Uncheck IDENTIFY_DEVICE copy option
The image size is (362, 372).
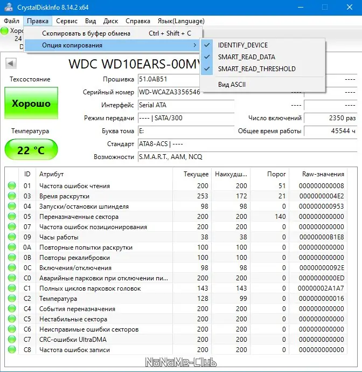[263, 45]
